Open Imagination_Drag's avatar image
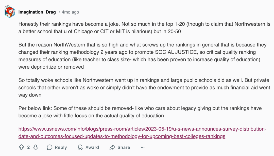Screen dimensions: 274x156 [10, 11]
